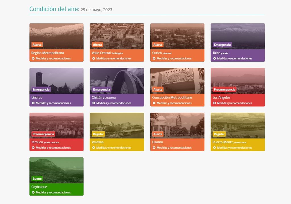Expand Medidas y recomendaciones for Los Ángeles
Image resolution: width=291 pixels, height=204 pixels.
coord(233,103)
